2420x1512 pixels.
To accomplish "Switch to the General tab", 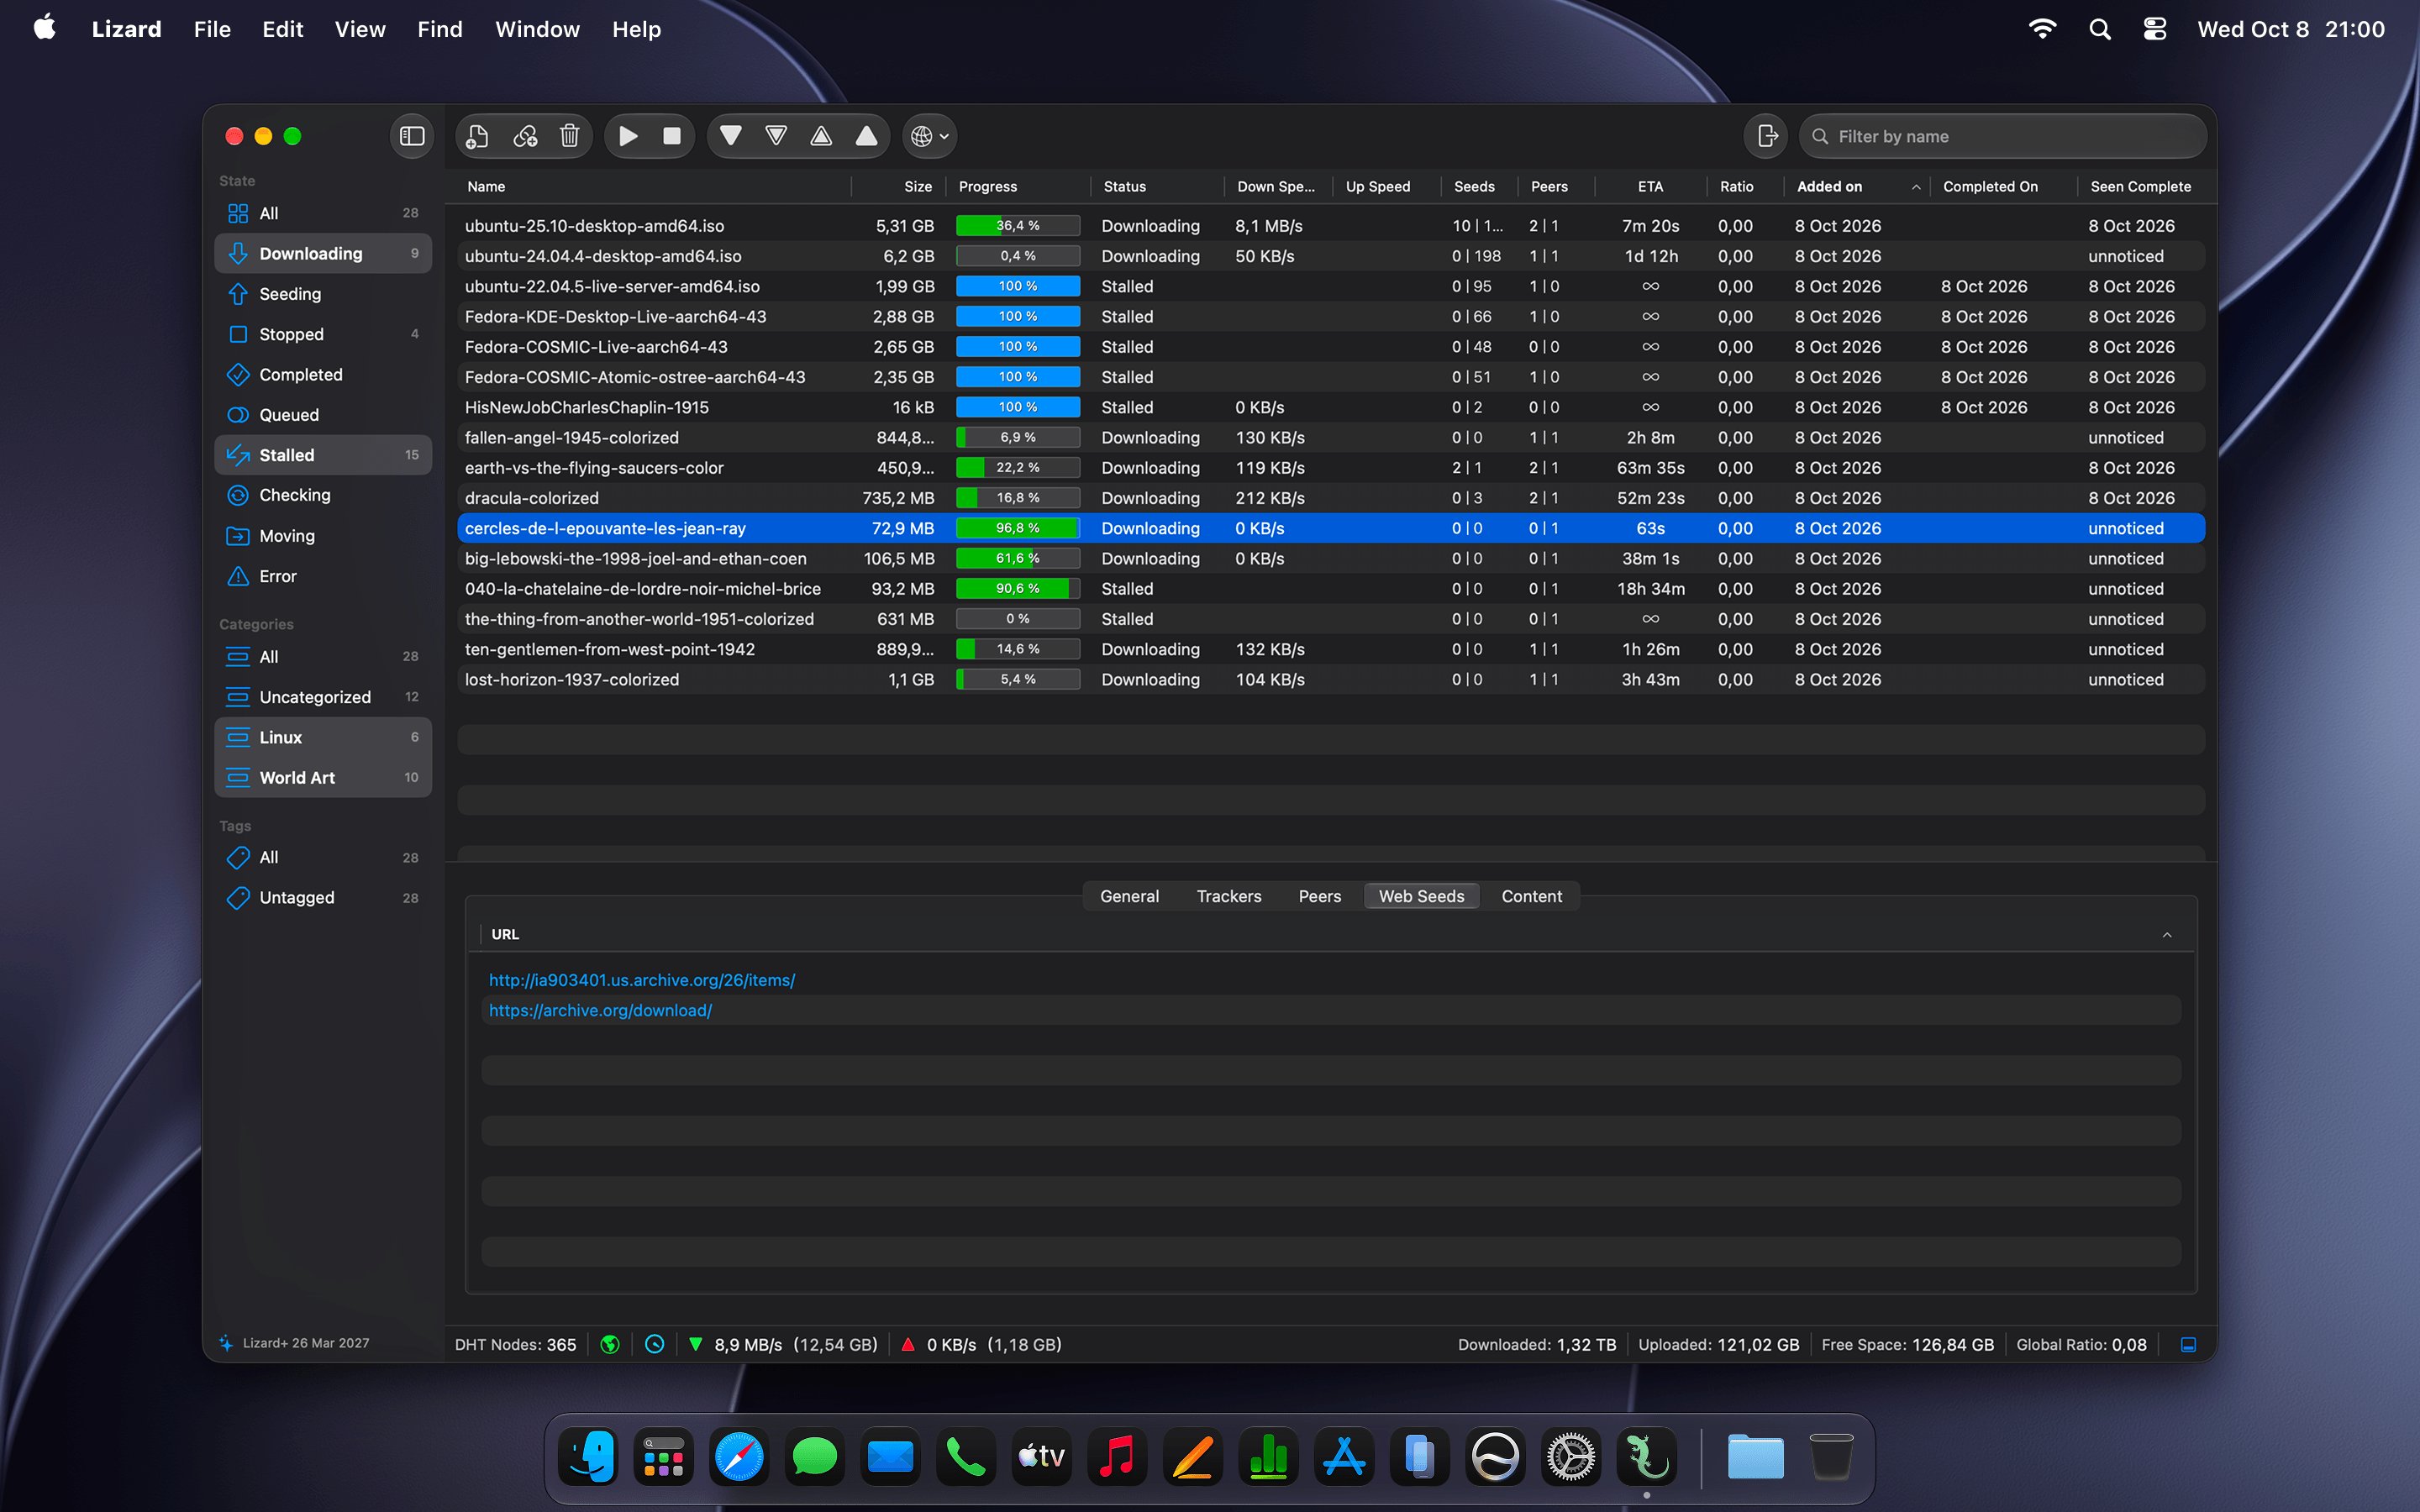I will [x=1129, y=896].
